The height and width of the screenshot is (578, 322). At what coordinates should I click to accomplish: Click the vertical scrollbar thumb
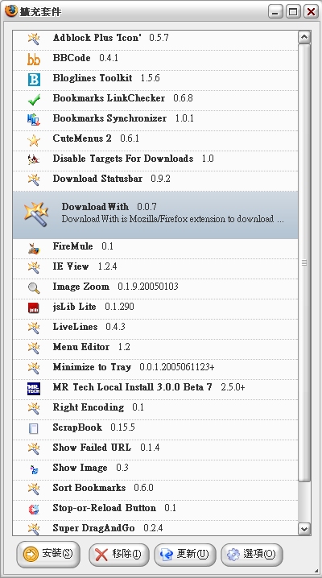click(304, 262)
